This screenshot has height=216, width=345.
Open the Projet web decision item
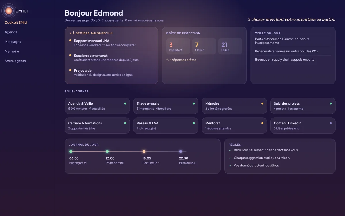pos(111,72)
